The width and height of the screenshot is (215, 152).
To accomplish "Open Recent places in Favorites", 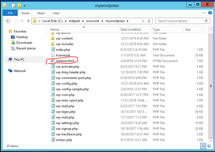I will click(26, 48).
